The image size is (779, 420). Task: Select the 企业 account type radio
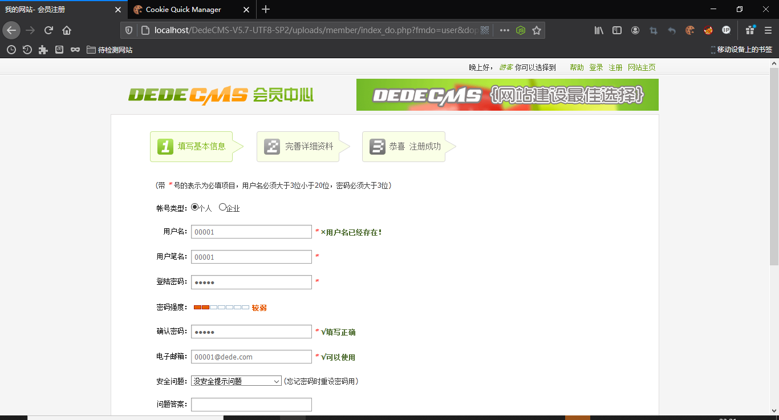(222, 208)
